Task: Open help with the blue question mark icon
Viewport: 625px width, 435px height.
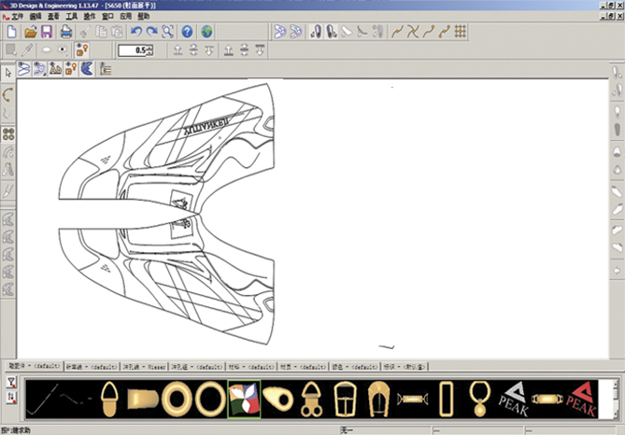Action: [x=187, y=32]
